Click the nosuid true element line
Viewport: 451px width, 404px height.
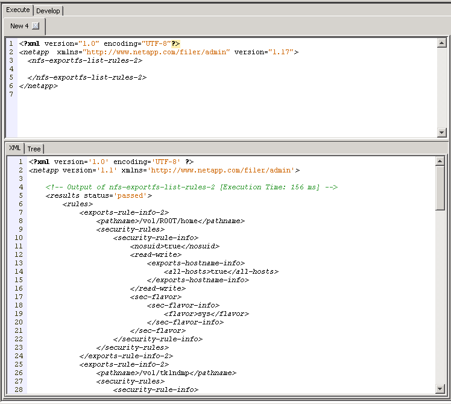click(x=174, y=246)
